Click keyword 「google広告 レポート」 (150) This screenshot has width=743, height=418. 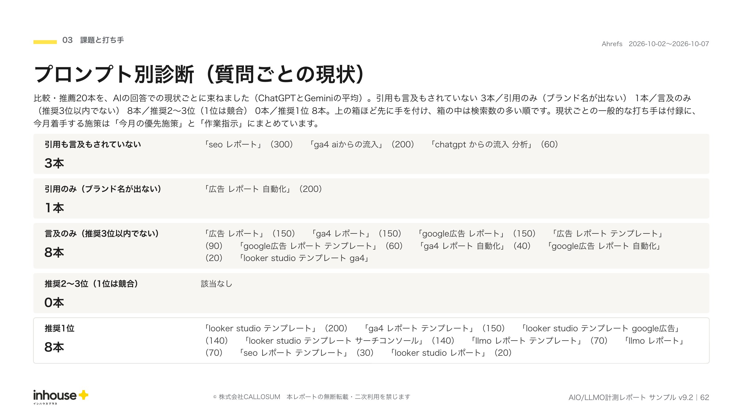click(476, 233)
